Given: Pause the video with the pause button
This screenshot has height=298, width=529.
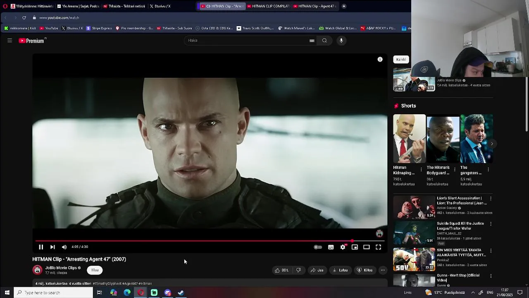Looking at the screenshot, I should click(x=41, y=247).
